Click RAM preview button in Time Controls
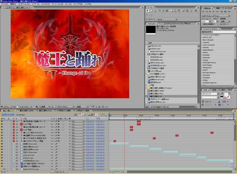237x174 pixels. click(229, 11)
